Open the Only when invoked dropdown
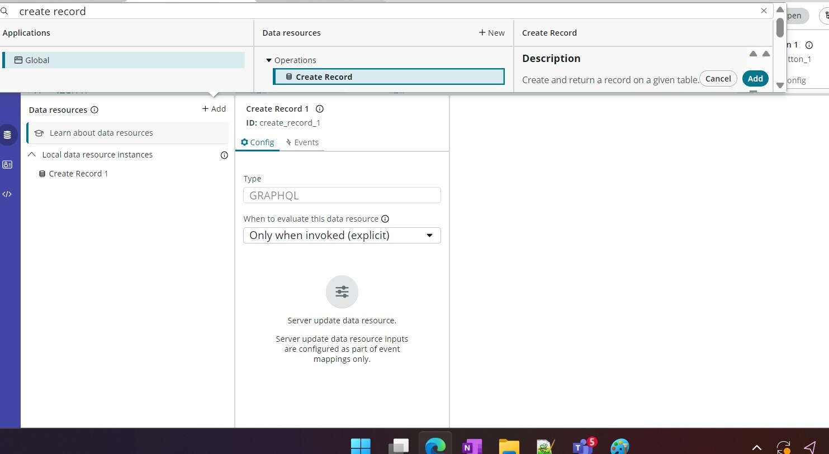 (x=342, y=235)
